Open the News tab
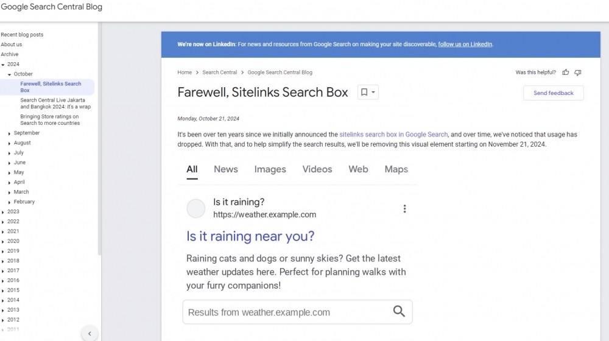The width and height of the screenshot is (609, 341). pyautogui.click(x=225, y=169)
